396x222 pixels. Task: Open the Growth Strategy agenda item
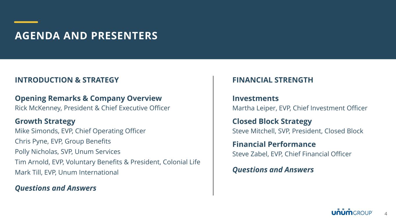[45, 121]
